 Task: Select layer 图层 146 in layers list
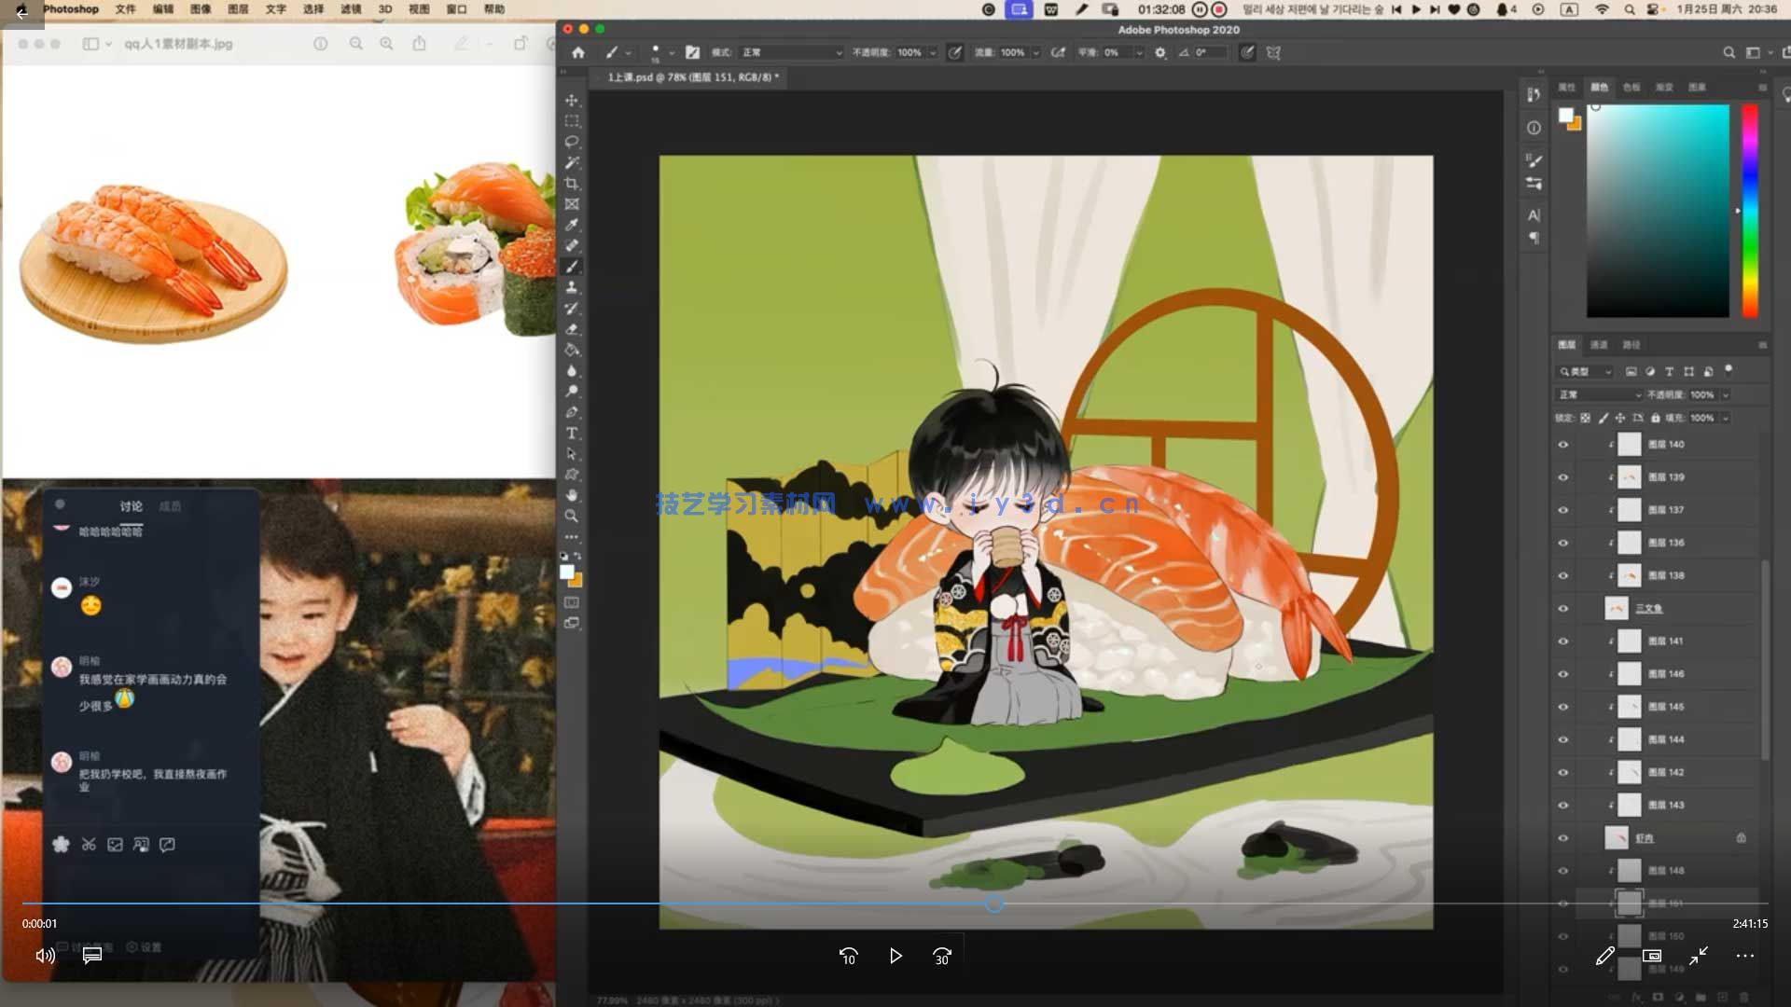pos(1666,674)
